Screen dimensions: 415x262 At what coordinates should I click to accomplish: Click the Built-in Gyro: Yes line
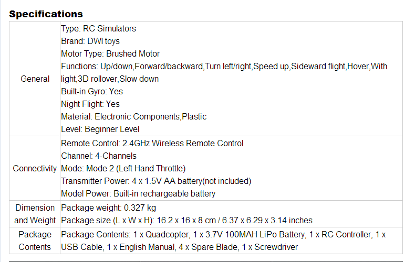tap(92, 91)
